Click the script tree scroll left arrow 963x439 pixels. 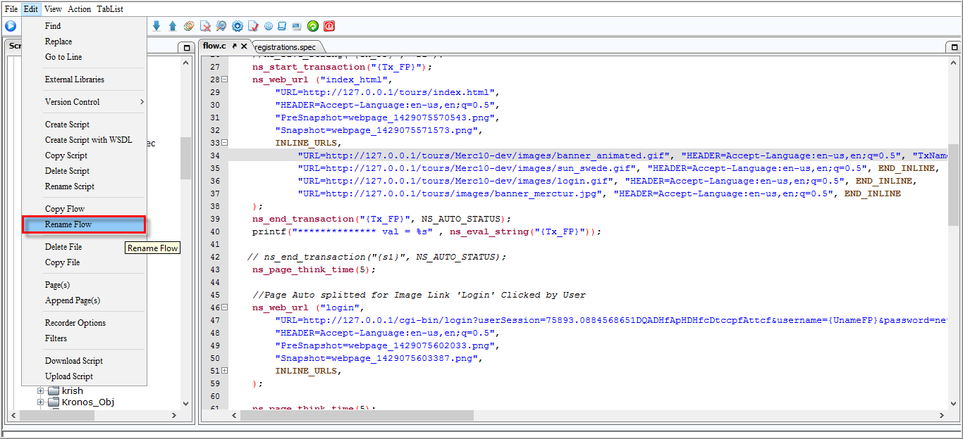15,415
